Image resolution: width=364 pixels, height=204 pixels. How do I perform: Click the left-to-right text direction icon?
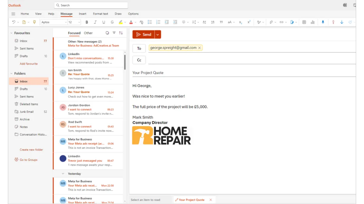click(x=204, y=22)
